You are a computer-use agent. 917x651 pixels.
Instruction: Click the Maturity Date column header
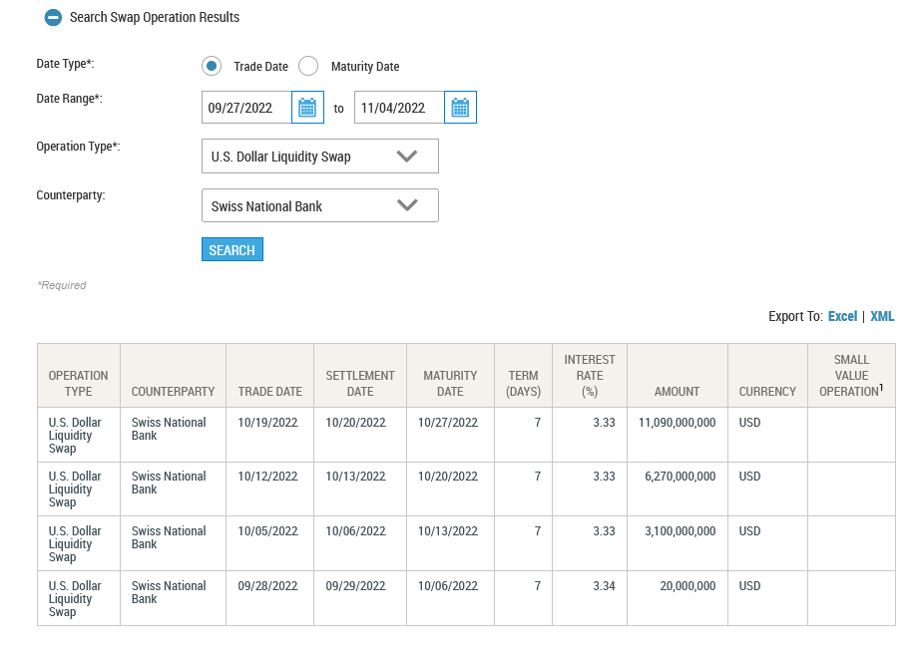tap(450, 383)
